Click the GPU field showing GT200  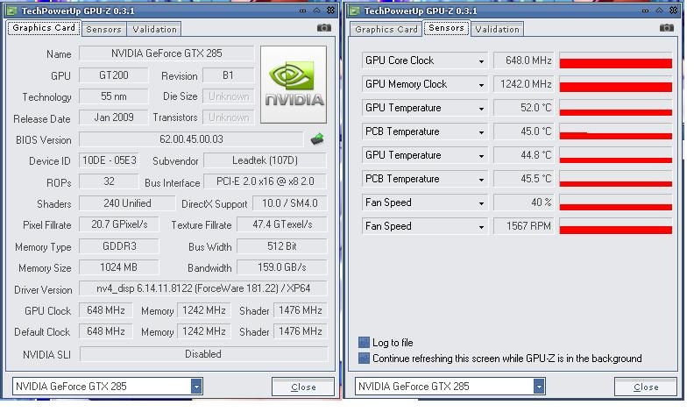point(114,75)
